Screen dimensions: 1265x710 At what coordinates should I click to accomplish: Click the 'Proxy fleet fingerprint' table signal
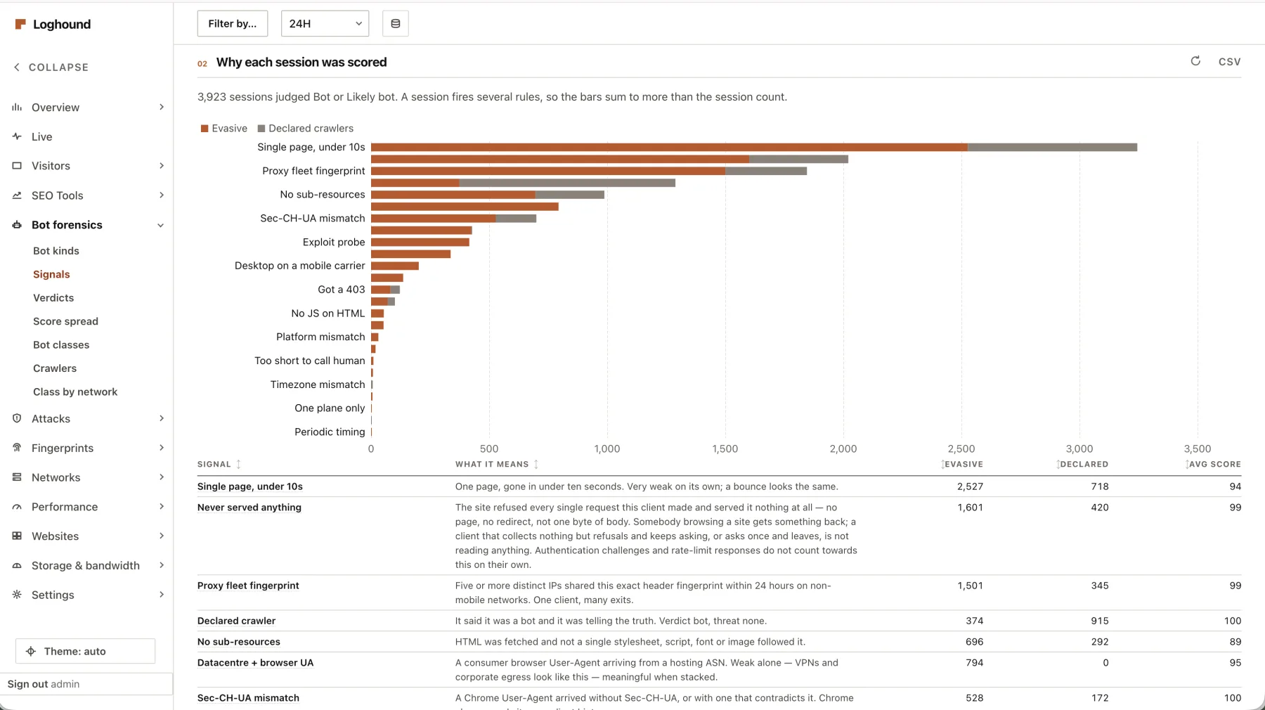click(x=248, y=586)
